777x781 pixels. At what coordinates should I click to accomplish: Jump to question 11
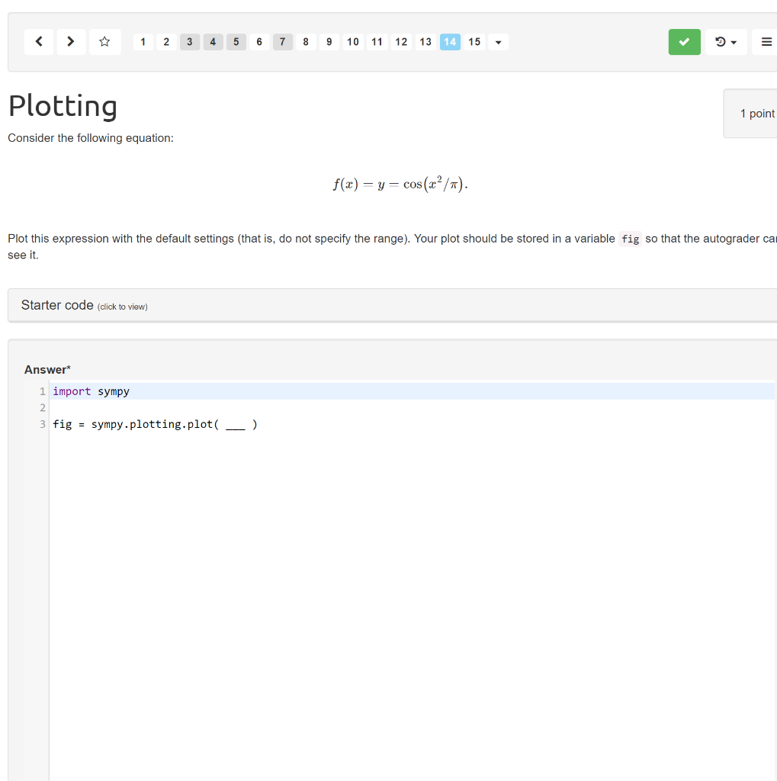pos(377,43)
